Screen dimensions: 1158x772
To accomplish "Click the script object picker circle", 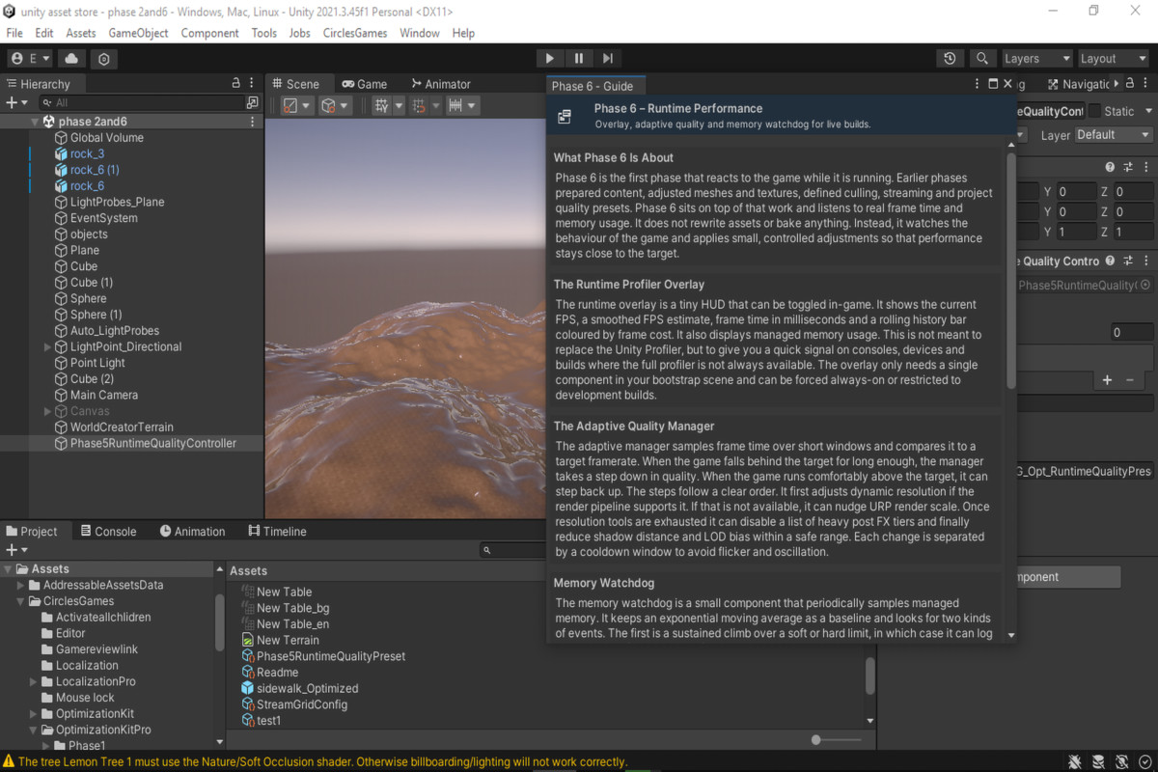I will click(x=1145, y=285).
